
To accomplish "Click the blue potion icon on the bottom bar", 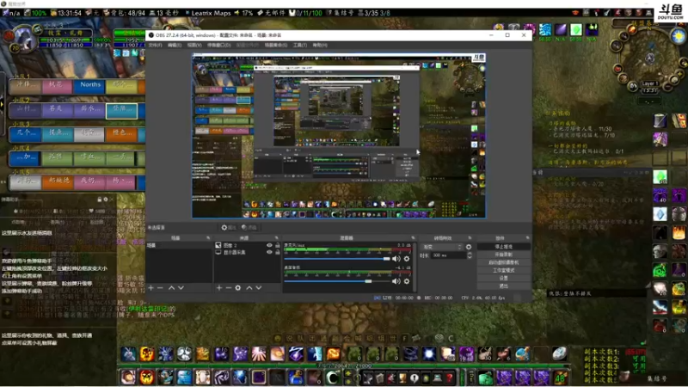I will click(x=295, y=378).
